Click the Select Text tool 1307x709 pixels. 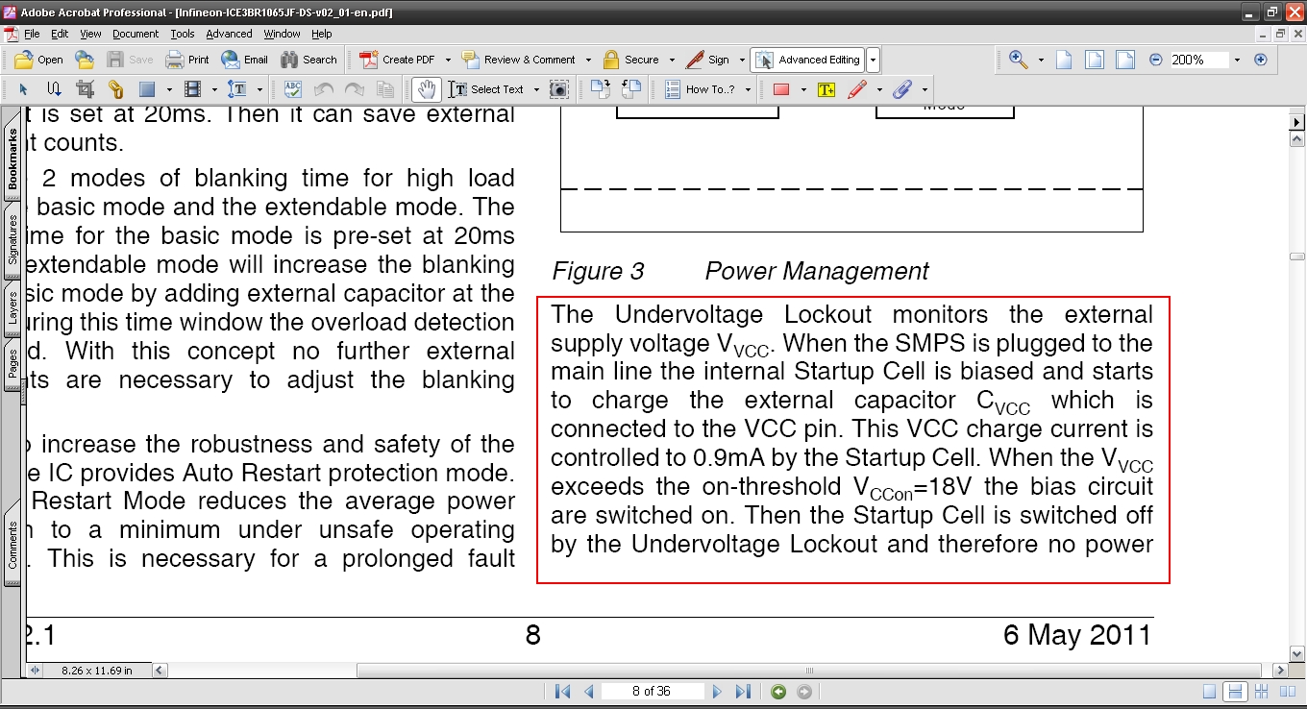pyautogui.click(x=487, y=89)
